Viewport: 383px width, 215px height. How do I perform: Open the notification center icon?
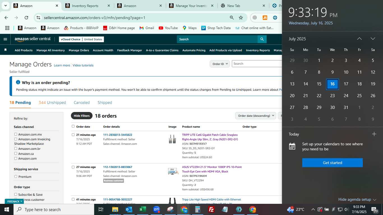(375, 210)
